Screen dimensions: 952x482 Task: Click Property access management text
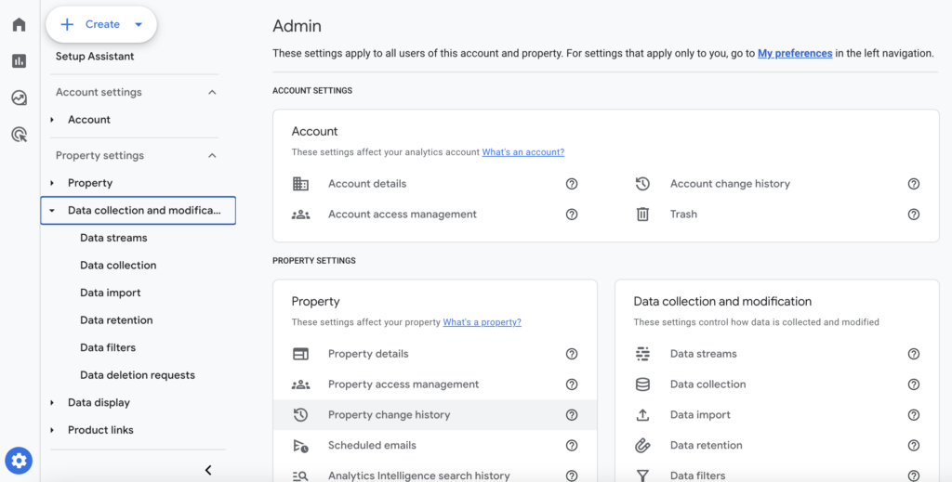click(403, 384)
